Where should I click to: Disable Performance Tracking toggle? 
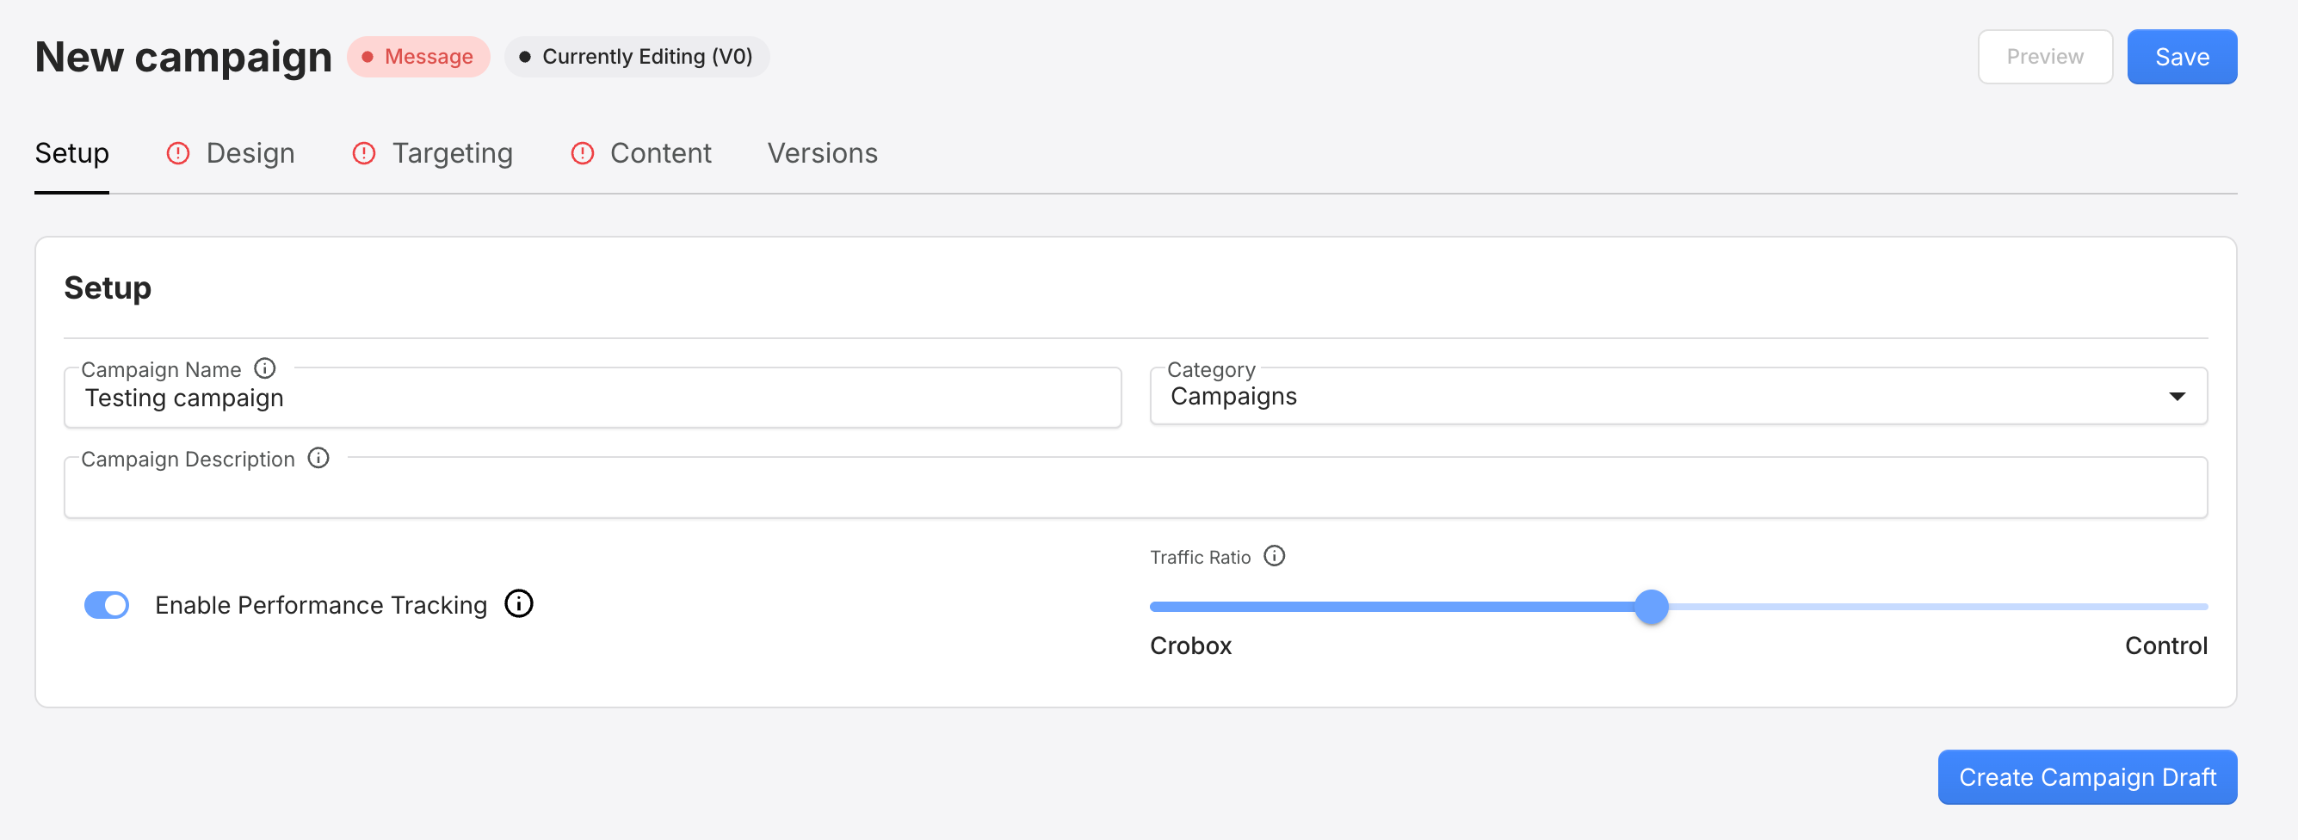(x=106, y=604)
